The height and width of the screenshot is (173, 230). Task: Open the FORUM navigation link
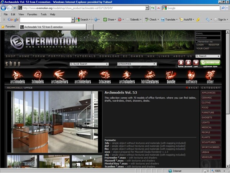point(39,56)
